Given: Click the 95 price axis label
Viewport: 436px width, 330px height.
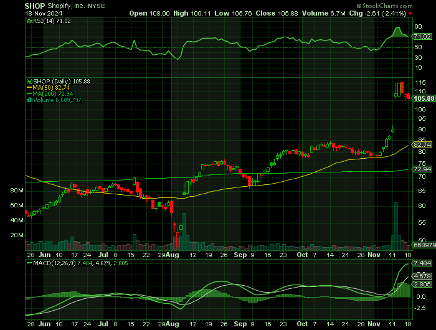Looking at the screenshot, I should click(422, 119).
